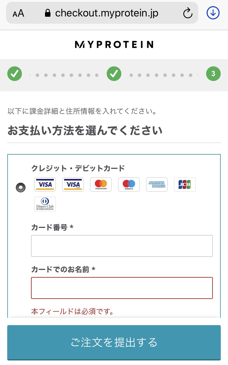Go back to first checkout step checkmark
Screen dimensions: 228x365
coord(15,74)
